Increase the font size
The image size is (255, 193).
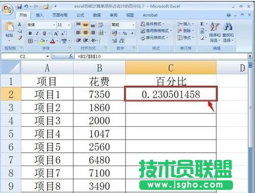click(56, 34)
